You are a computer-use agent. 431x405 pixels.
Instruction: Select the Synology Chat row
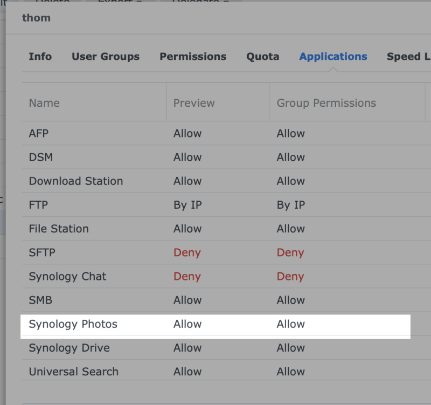tap(226, 276)
